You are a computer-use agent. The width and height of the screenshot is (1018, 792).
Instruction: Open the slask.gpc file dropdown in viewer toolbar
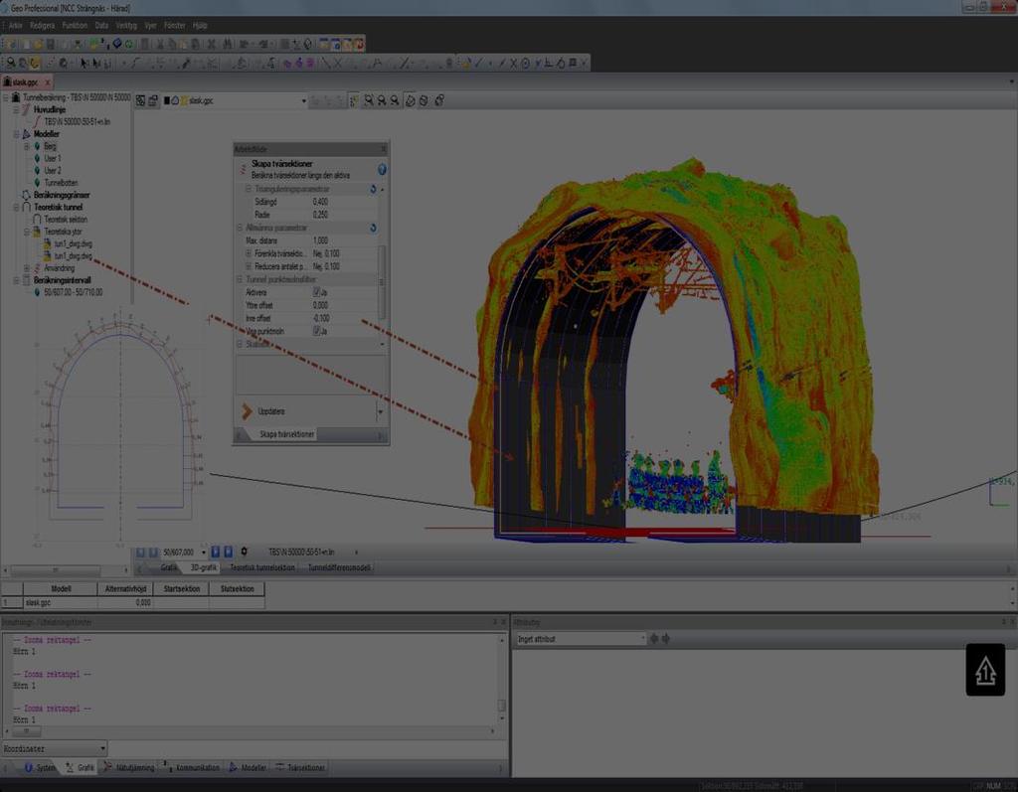pos(304,101)
